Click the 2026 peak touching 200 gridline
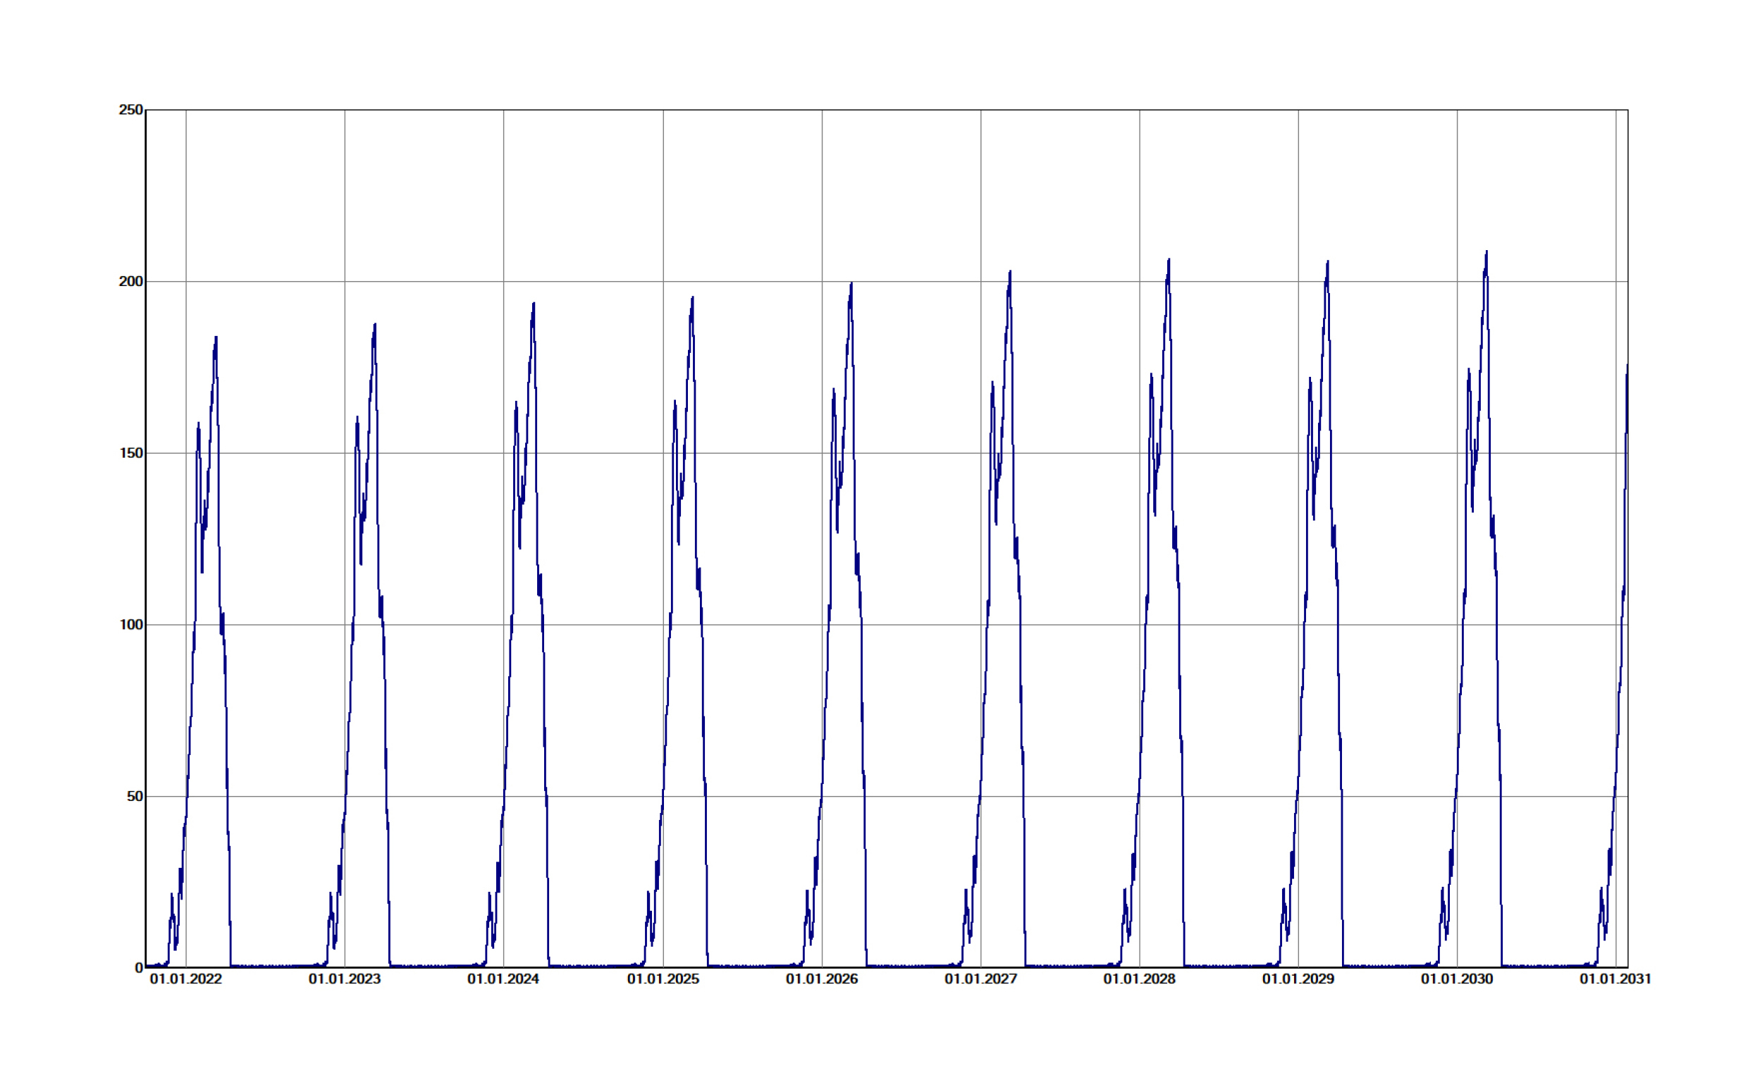 click(x=851, y=284)
